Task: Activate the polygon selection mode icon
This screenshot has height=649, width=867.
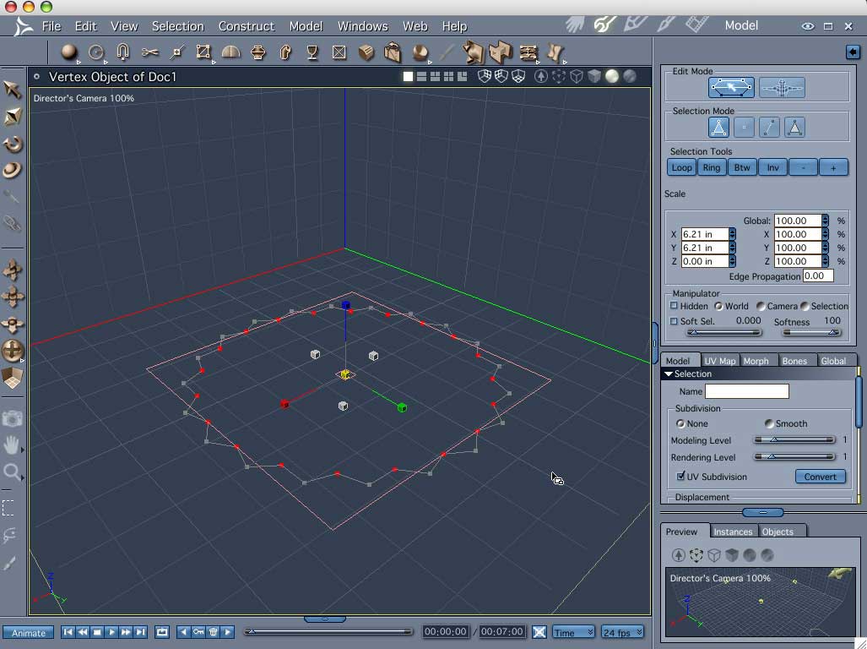Action: (794, 128)
